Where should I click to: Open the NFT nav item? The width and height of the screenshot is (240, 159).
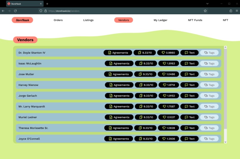coord(225,20)
